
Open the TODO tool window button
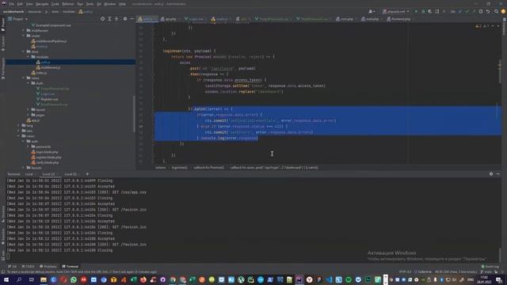click(29, 267)
